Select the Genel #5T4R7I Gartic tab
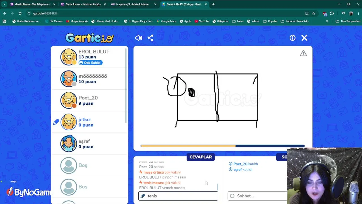This screenshot has width=362, height=204. click(183, 4)
